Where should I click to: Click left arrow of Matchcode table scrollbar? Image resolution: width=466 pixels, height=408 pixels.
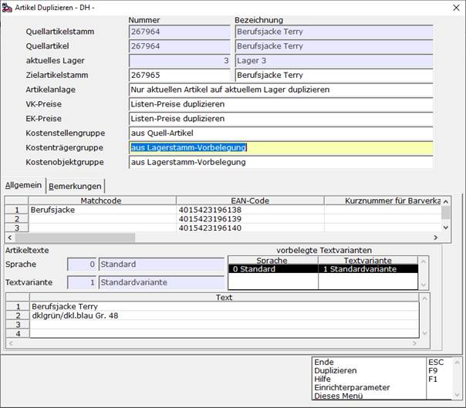coord(10,238)
